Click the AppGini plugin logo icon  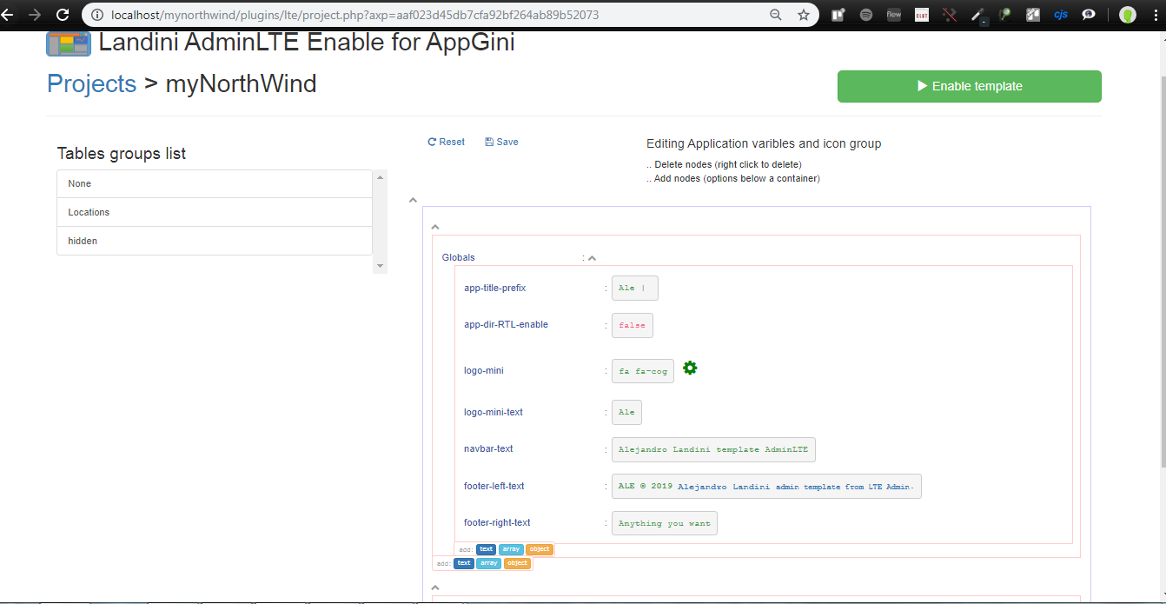point(69,43)
